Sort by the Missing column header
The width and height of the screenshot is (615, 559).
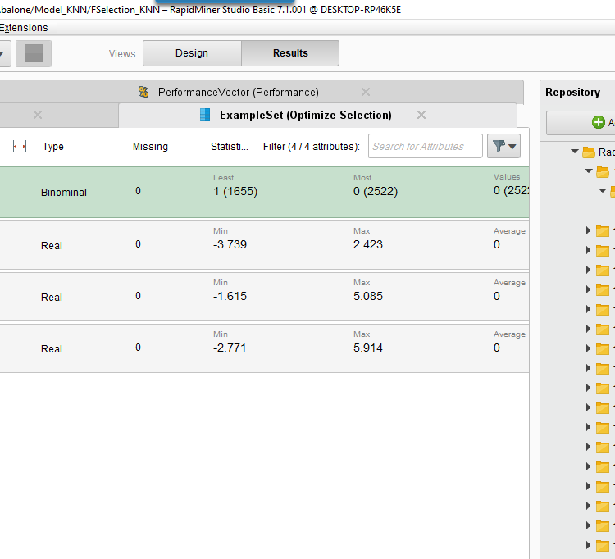[150, 146]
